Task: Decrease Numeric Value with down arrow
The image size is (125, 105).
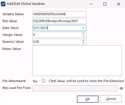Action: [84, 43]
